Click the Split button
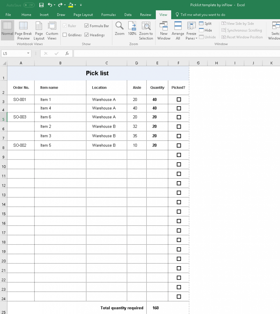 click(205, 23)
